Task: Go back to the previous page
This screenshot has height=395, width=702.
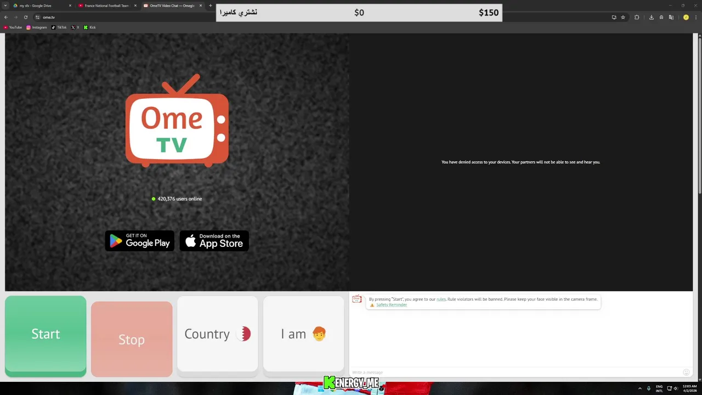Action: coord(6,17)
